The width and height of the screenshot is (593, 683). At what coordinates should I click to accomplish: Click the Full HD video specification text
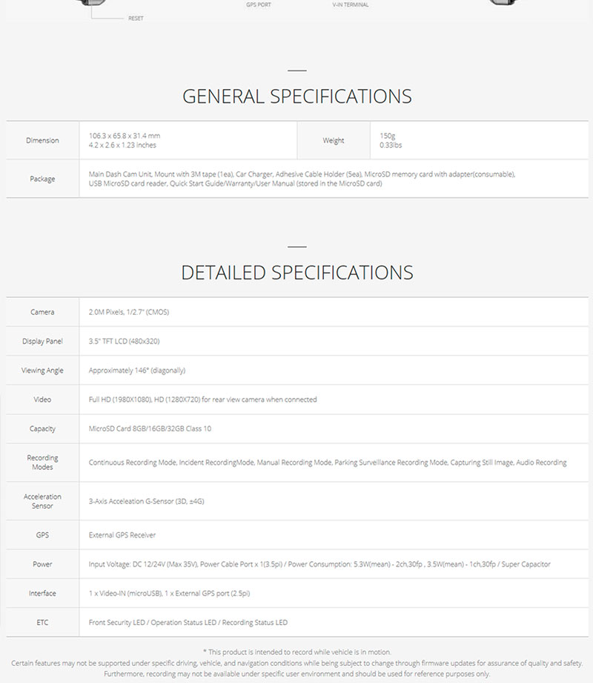(x=202, y=399)
